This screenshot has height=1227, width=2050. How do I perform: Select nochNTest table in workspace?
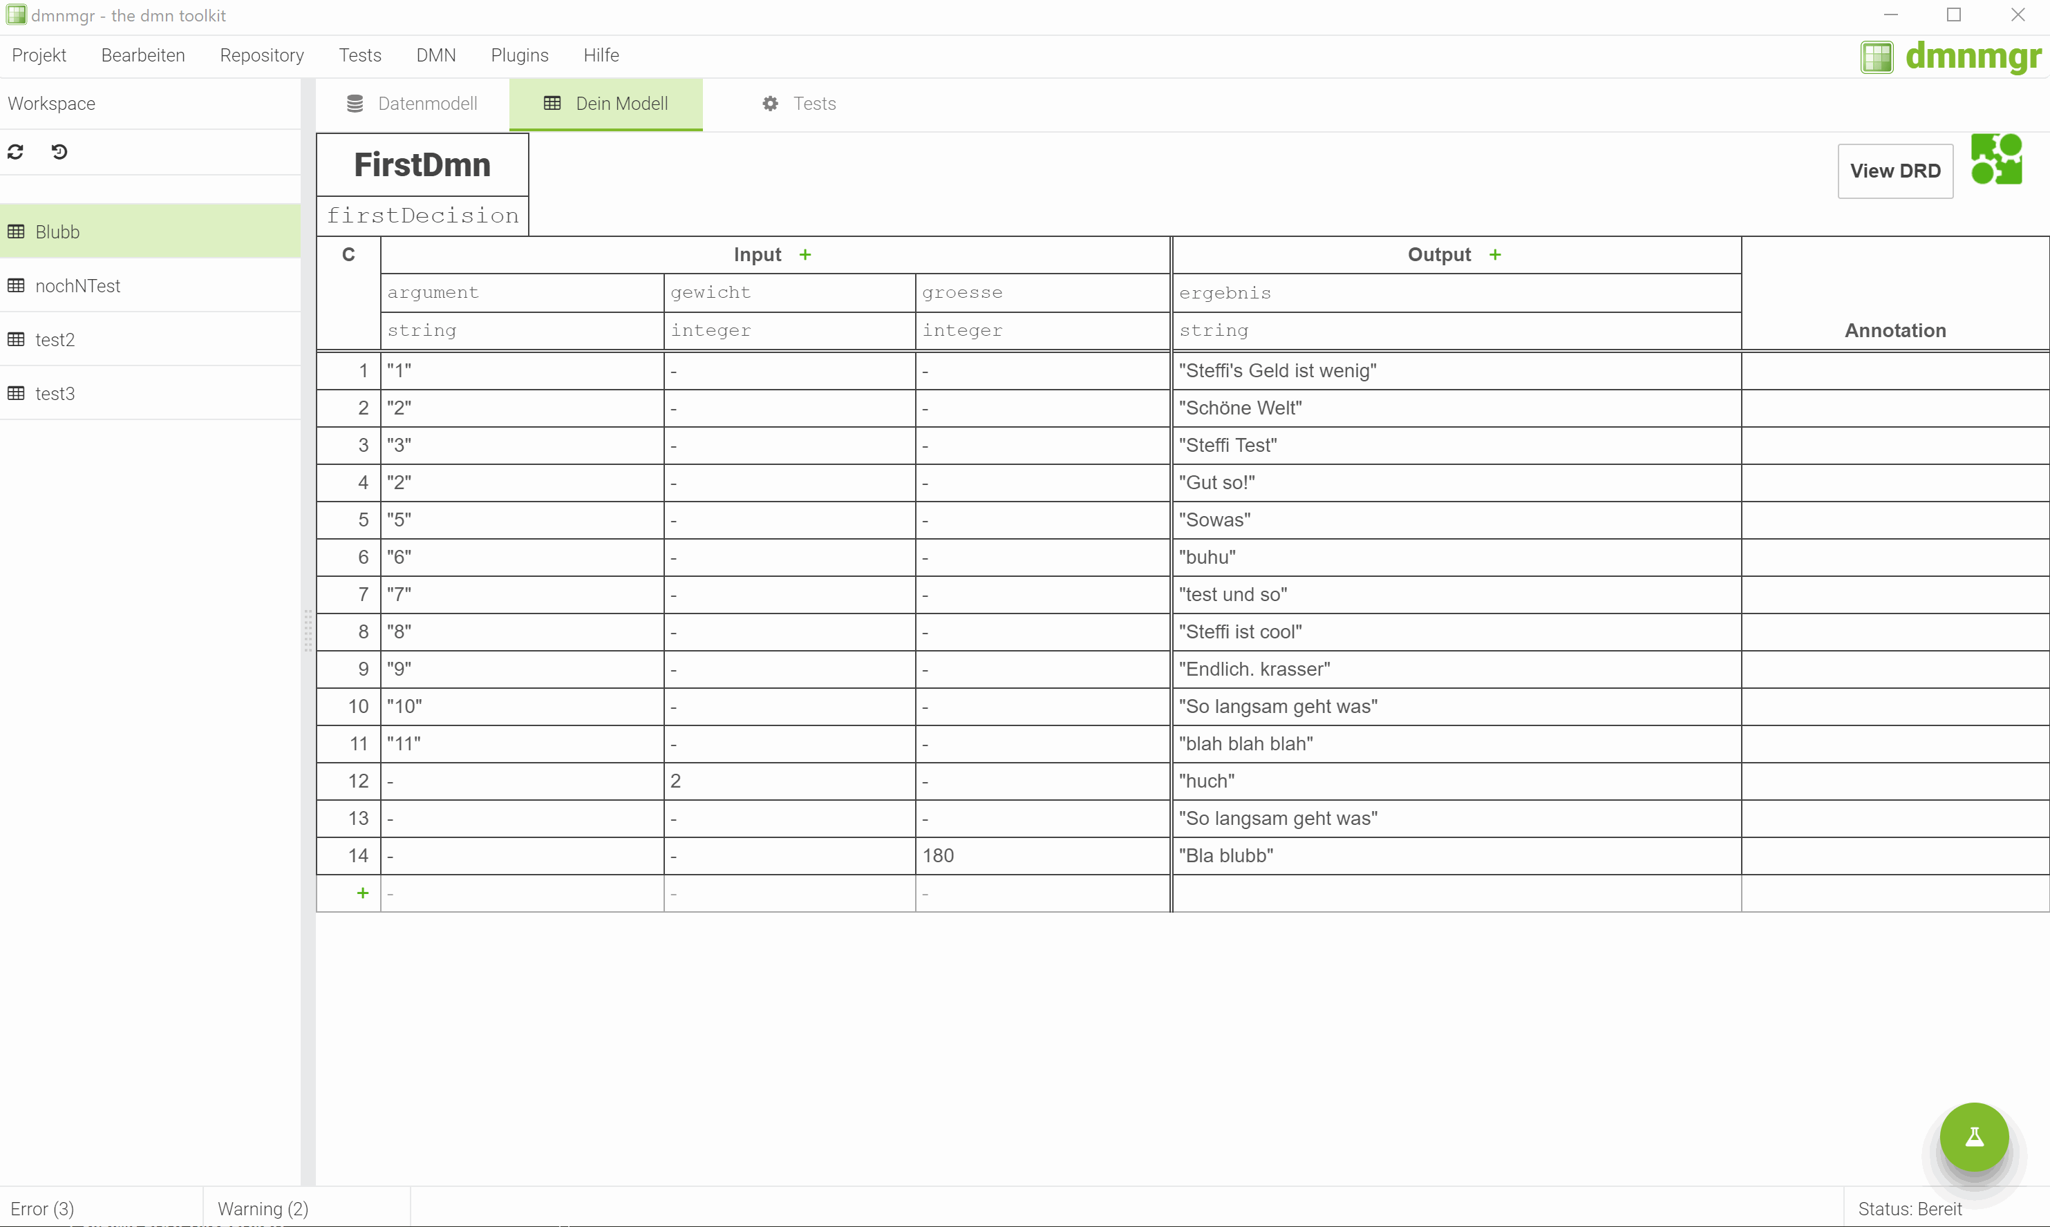click(77, 286)
